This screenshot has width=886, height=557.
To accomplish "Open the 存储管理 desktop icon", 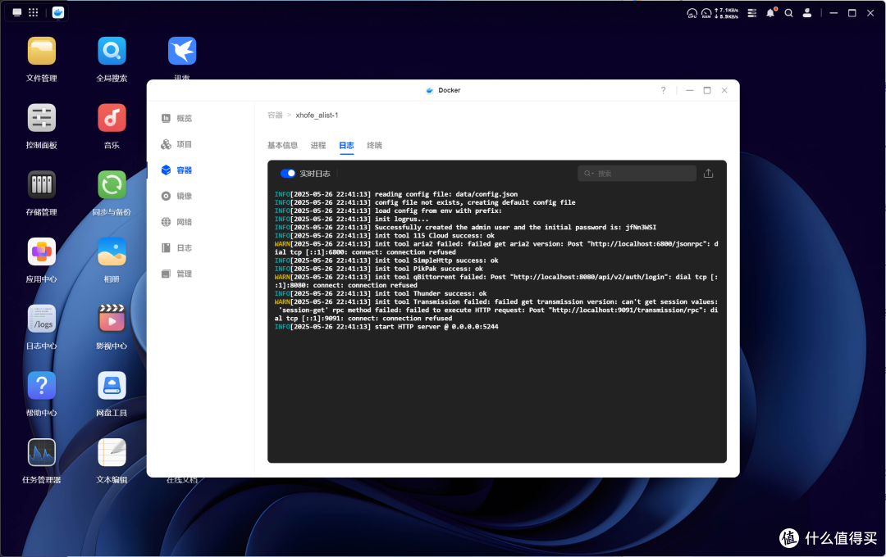I will pos(41,185).
